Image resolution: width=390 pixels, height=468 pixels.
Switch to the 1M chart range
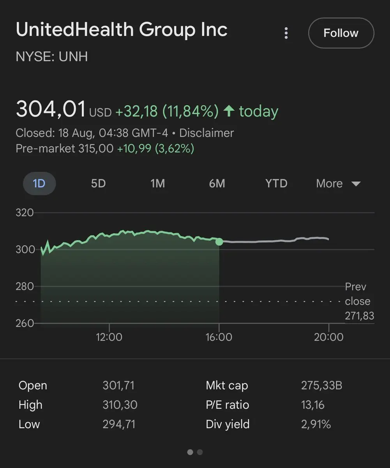point(157,183)
